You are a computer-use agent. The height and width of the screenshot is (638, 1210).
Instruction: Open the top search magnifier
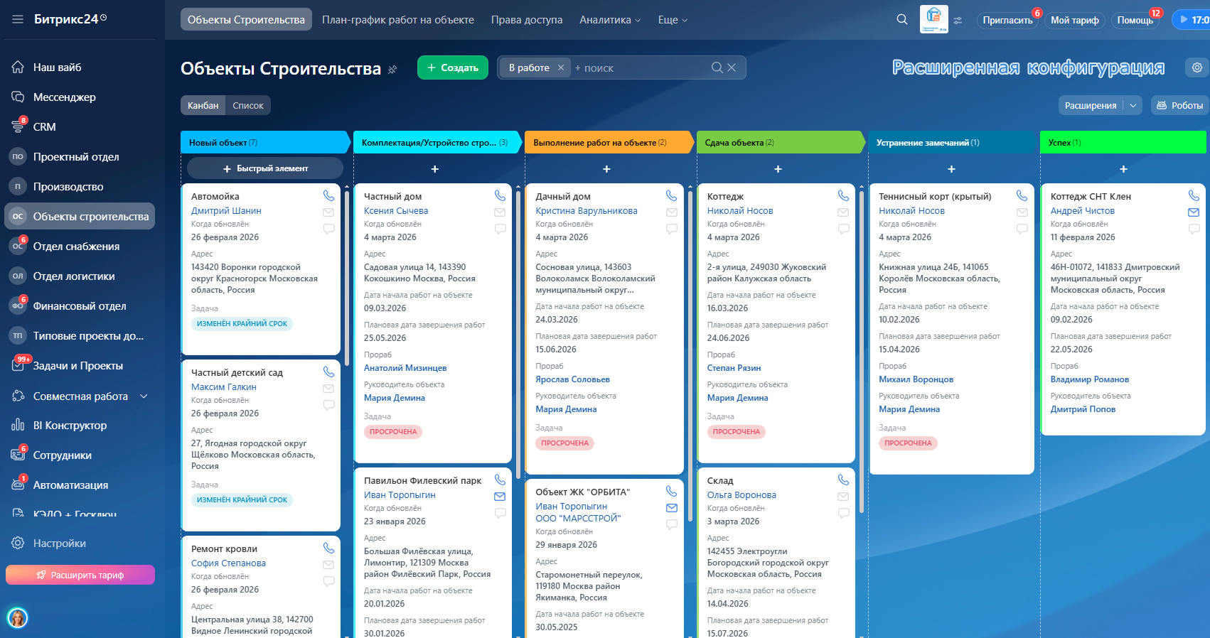click(902, 19)
